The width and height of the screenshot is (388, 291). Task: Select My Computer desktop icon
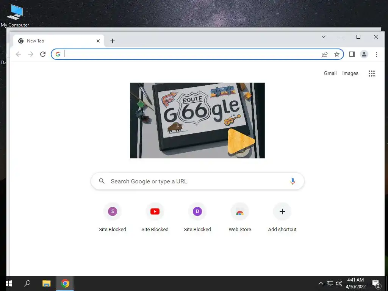click(15, 15)
